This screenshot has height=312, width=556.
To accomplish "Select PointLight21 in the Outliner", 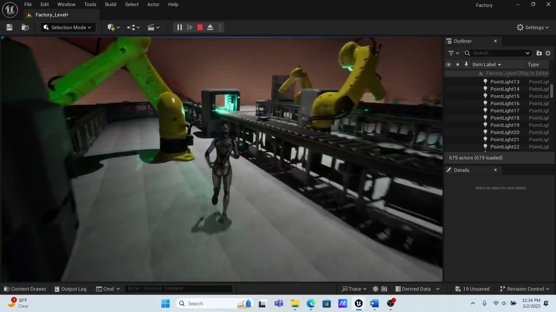I will 497,140.
